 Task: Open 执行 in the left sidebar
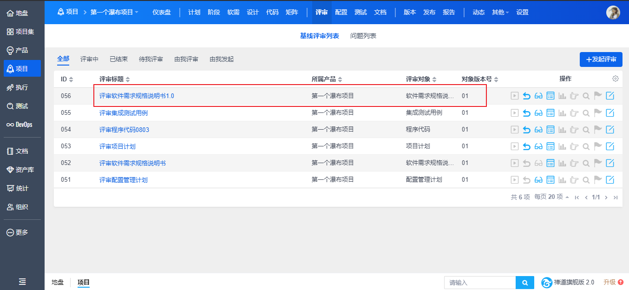pos(22,87)
